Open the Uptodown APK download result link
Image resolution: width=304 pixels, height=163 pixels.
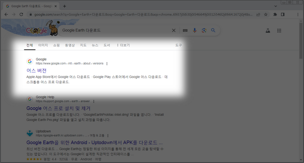coord(95,143)
